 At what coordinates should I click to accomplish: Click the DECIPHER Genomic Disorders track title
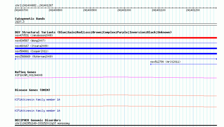pos(38,120)
